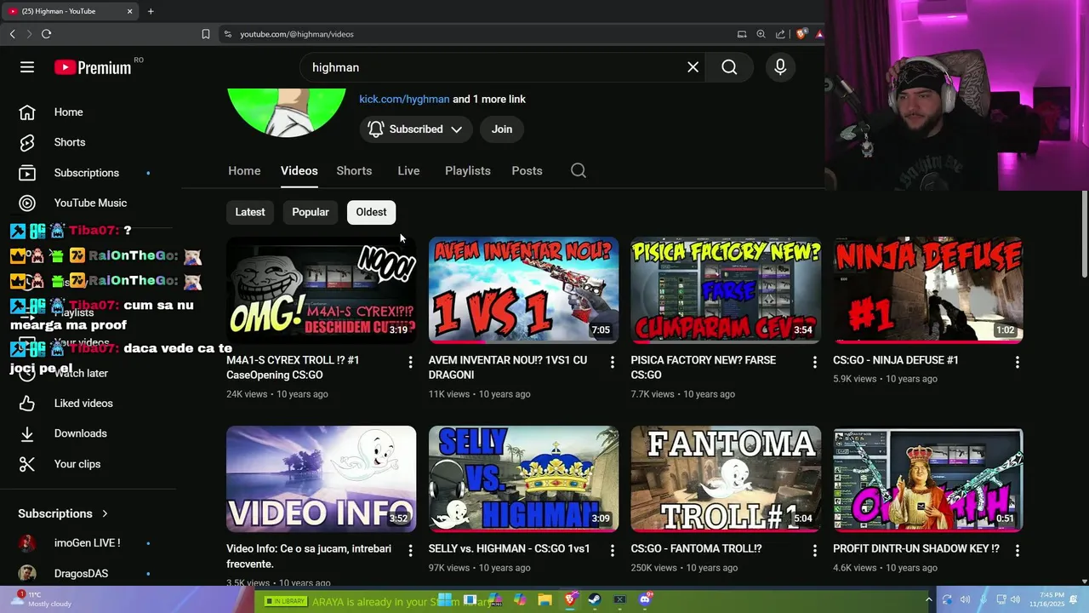Open video title CS:GO - NINJA DEFUSE #1
This screenshot has width=1089, height=613.
(x=896, y=360)
